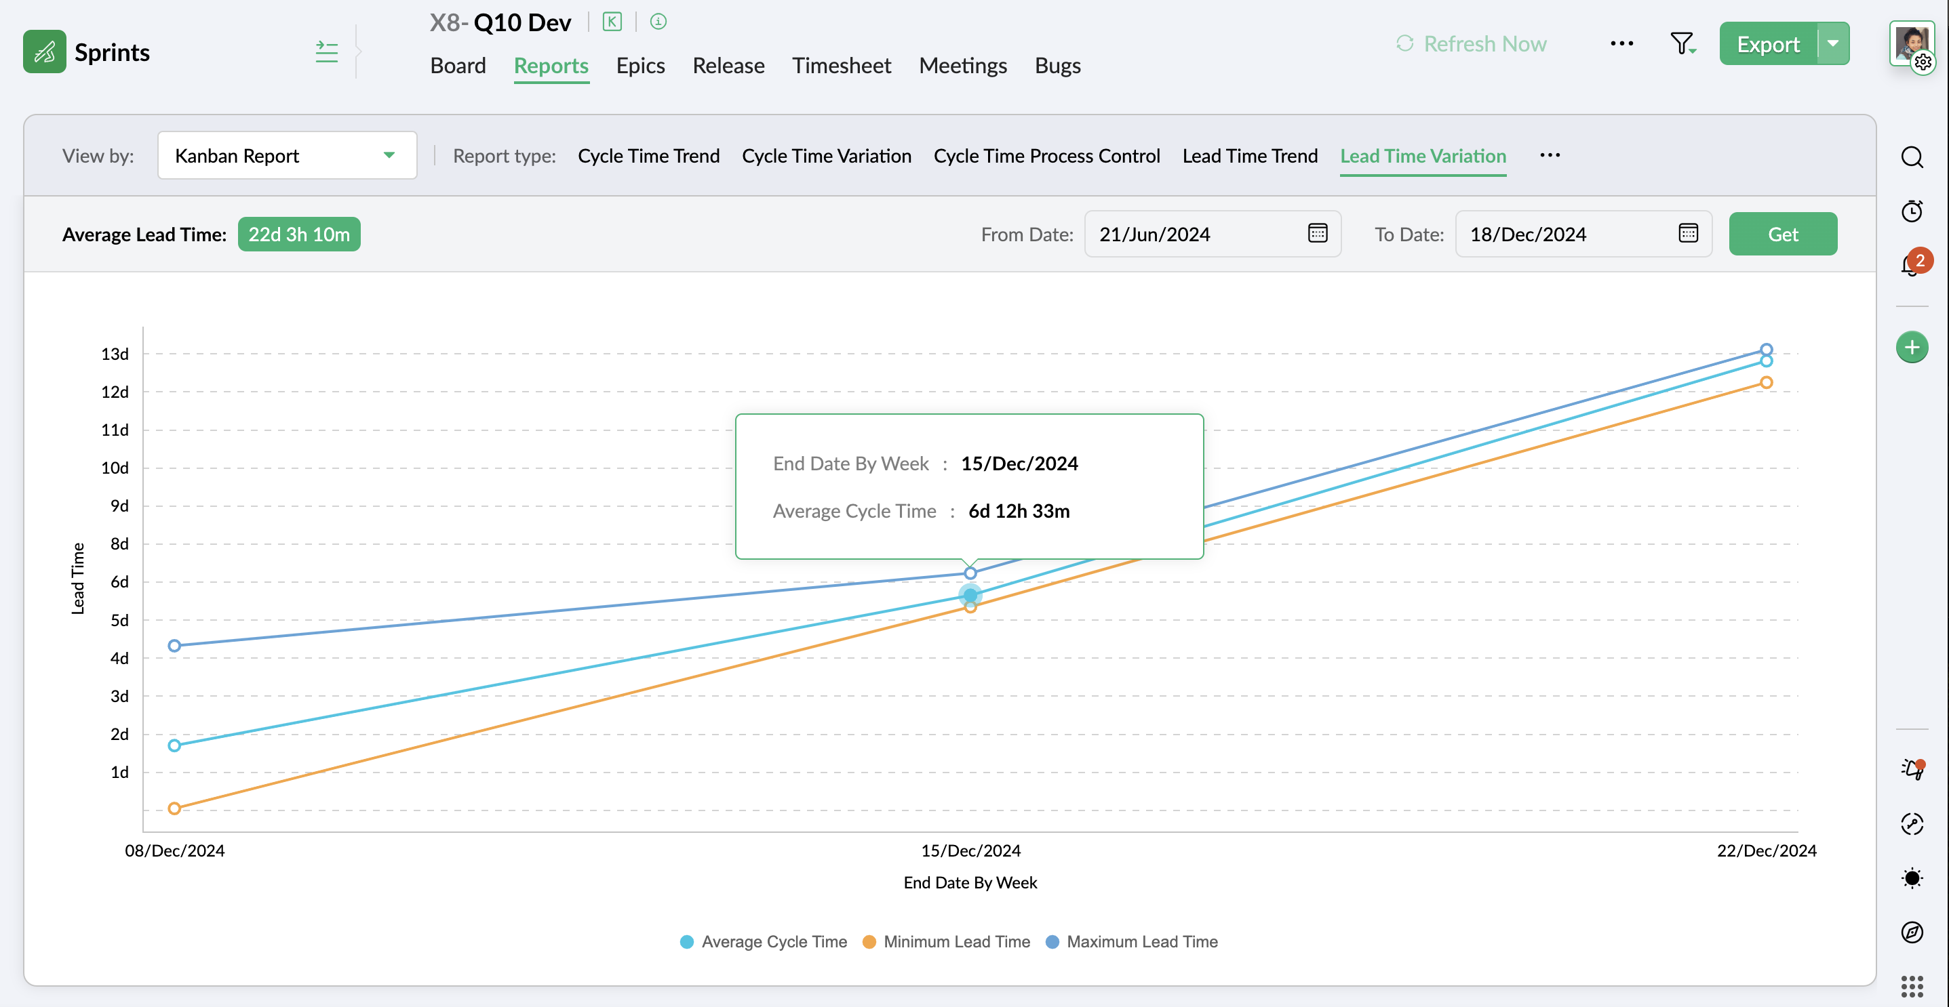Image resolution: width=1949 pixels, height=1007 pixels.
Task: Toggle Average Cycle Time legend series
Action: tap(764, 942)
